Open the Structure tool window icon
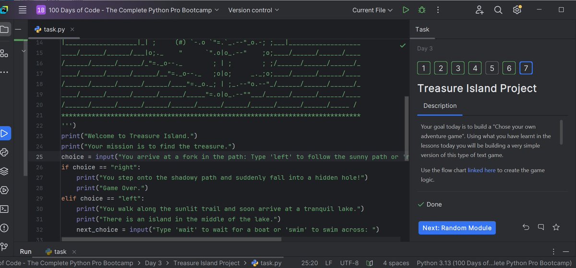Viewport: 576px width, 268px height. pyautogui.click(x=4, y=53)
